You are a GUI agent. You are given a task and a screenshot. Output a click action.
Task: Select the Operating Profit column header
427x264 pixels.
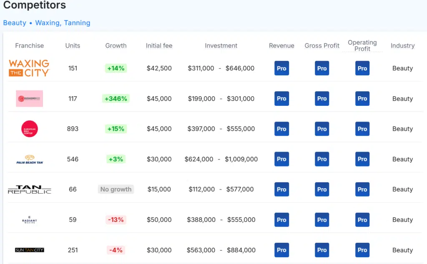362,46
